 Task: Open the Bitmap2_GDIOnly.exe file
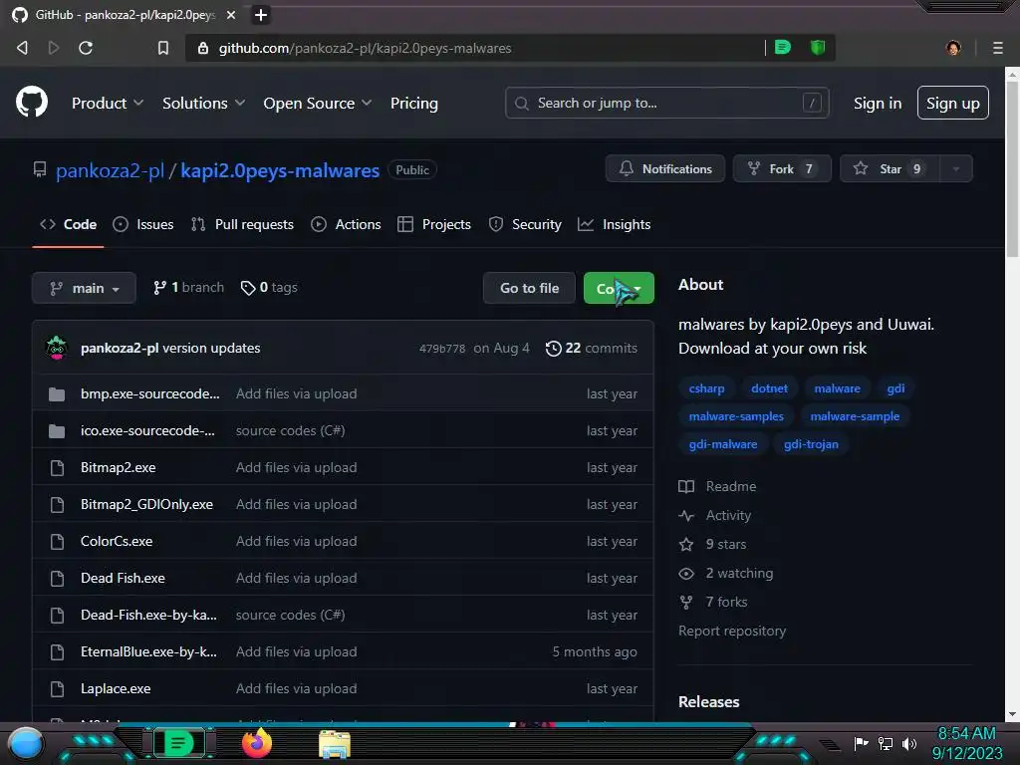147,504
